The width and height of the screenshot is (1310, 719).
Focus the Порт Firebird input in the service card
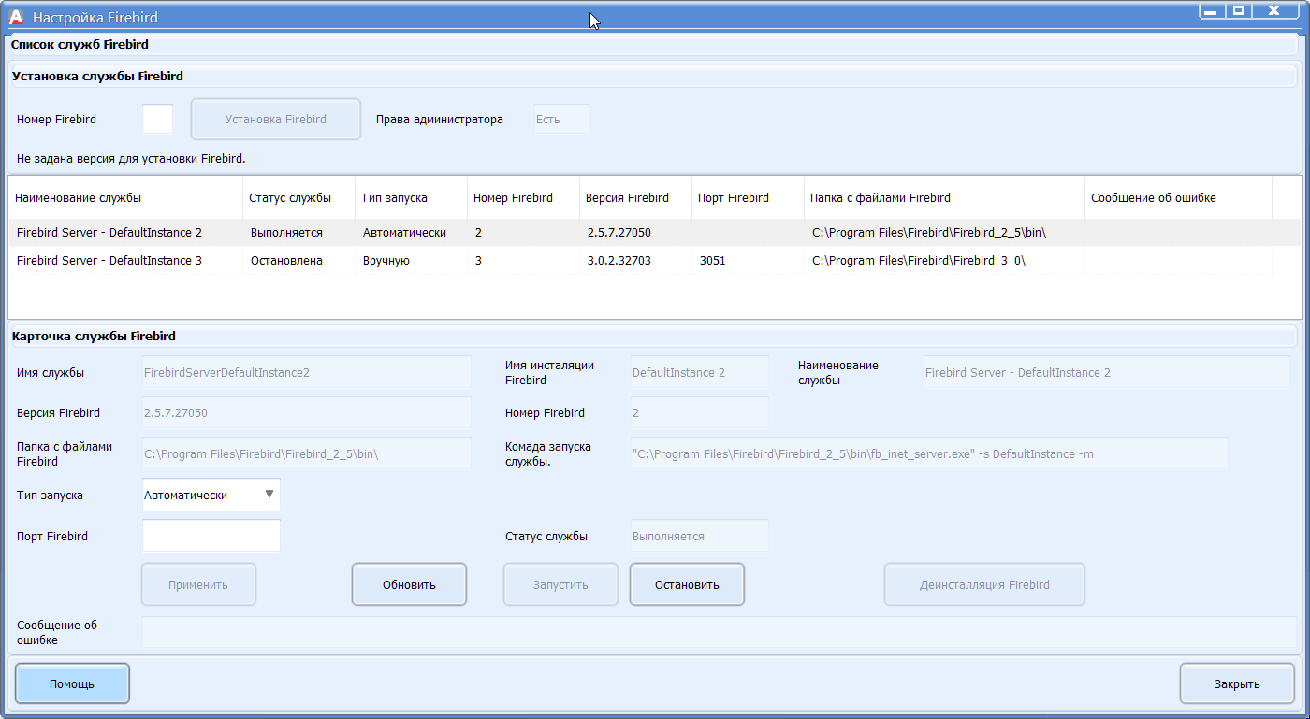(x=211, y=536)
